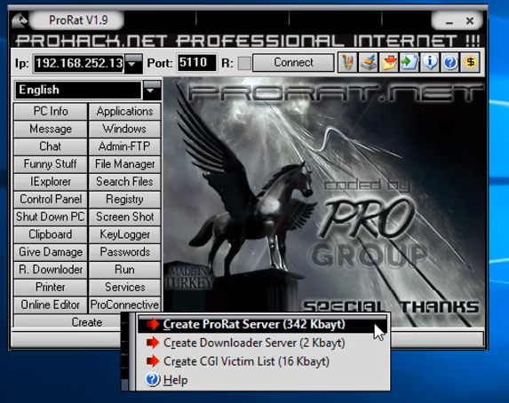Screen dimensions: 509x403
Task: Pick Create CGI Victim List (16 Kbayt)
Action: (263, 361)
